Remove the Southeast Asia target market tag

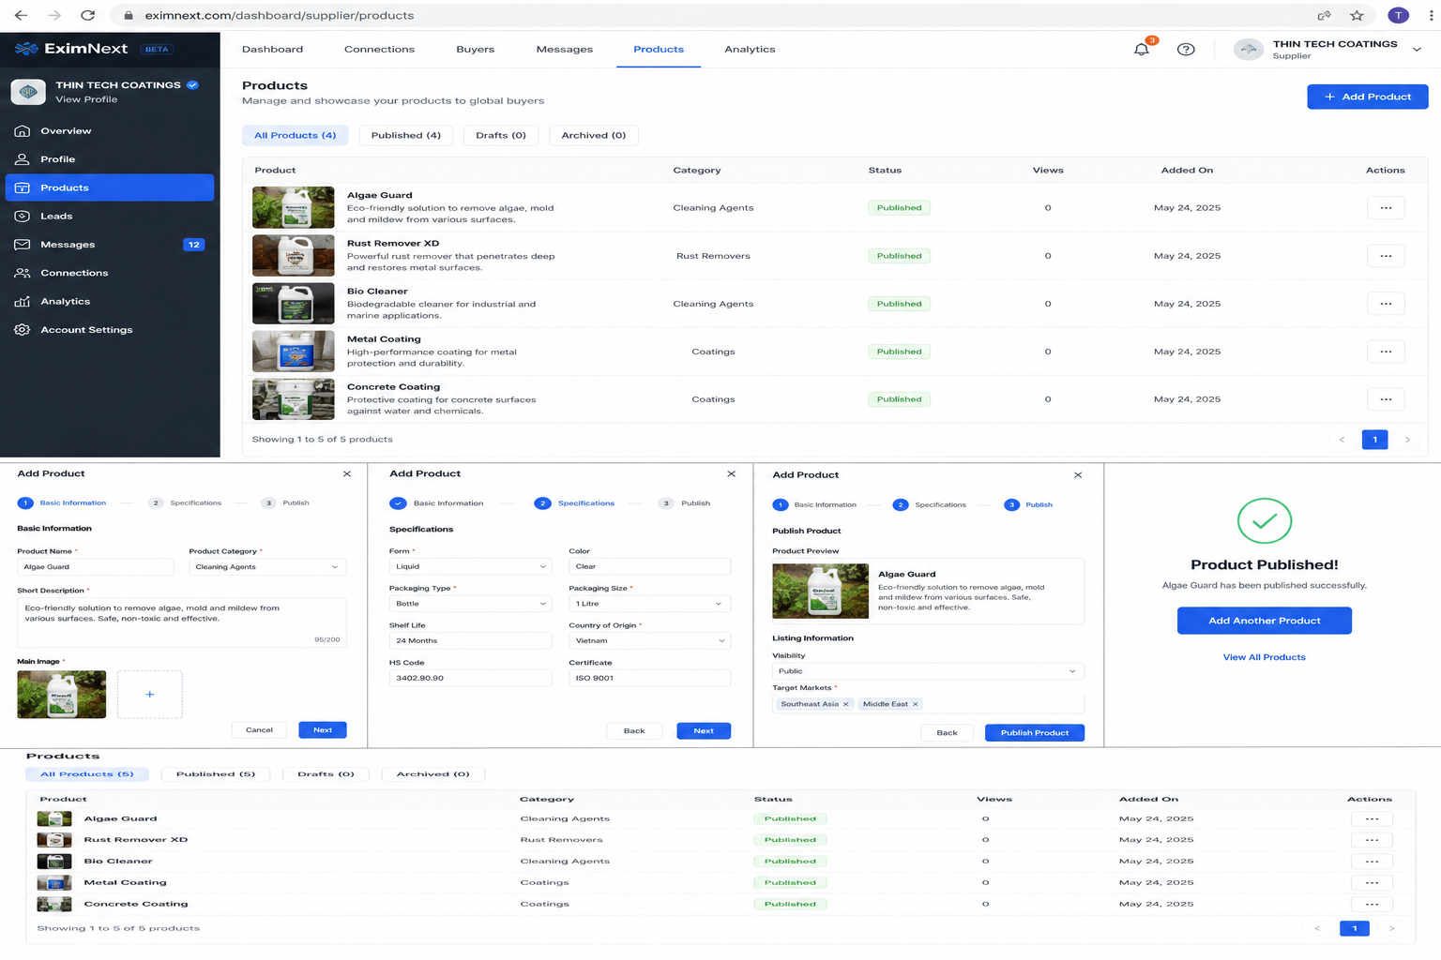tap(846, 704)
